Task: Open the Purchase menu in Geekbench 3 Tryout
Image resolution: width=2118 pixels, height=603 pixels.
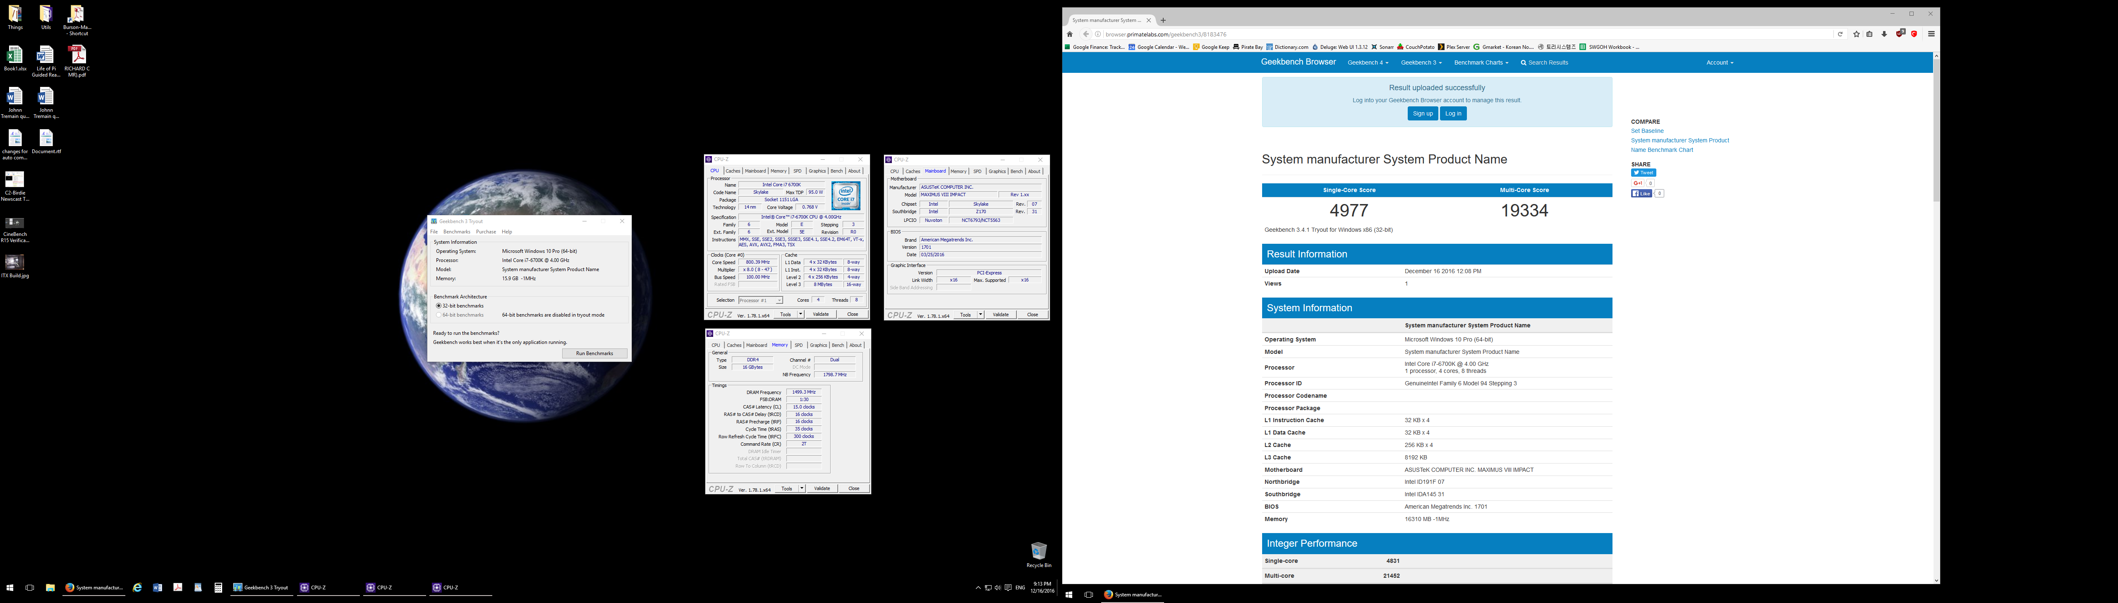Action: click(x=486, y=232)
